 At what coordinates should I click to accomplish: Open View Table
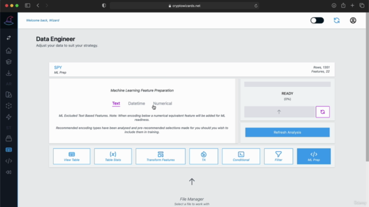point(71,156)
